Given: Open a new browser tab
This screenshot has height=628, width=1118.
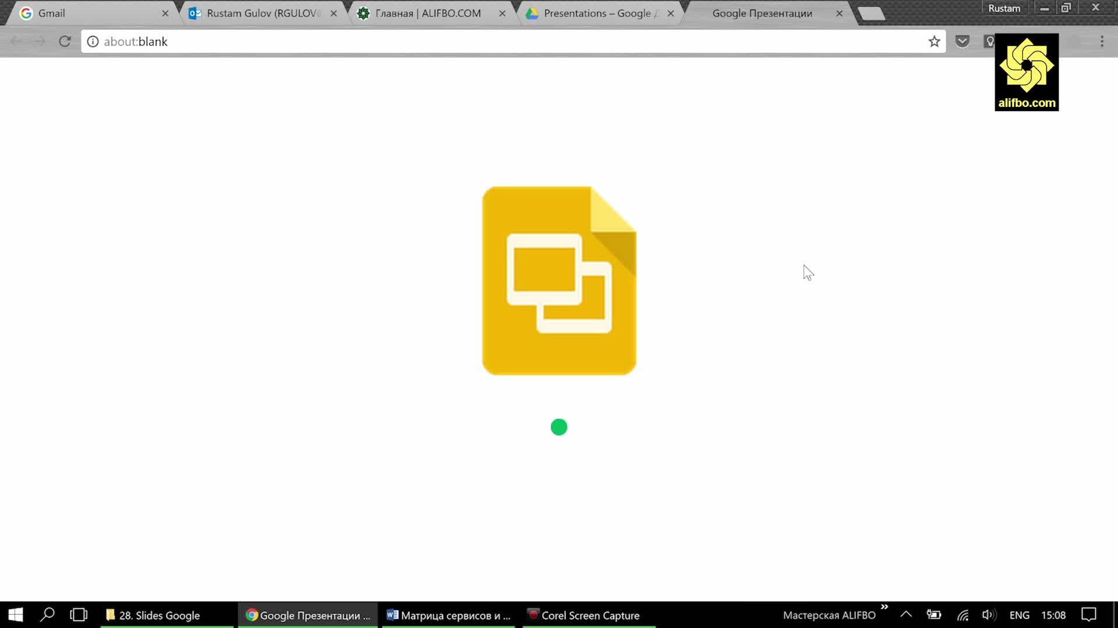Looking at the screenshot, I should pos(871,14).
